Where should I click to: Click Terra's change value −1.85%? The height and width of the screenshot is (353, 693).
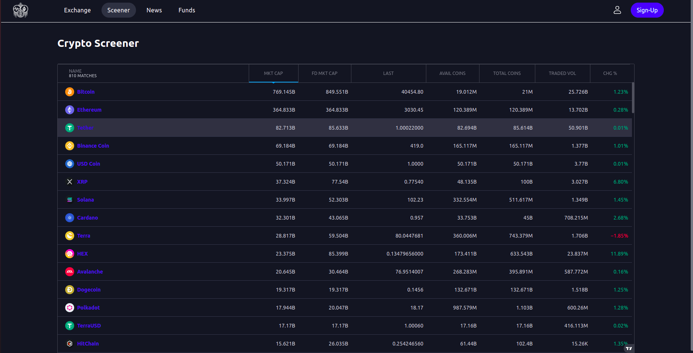tap(619, 236)
